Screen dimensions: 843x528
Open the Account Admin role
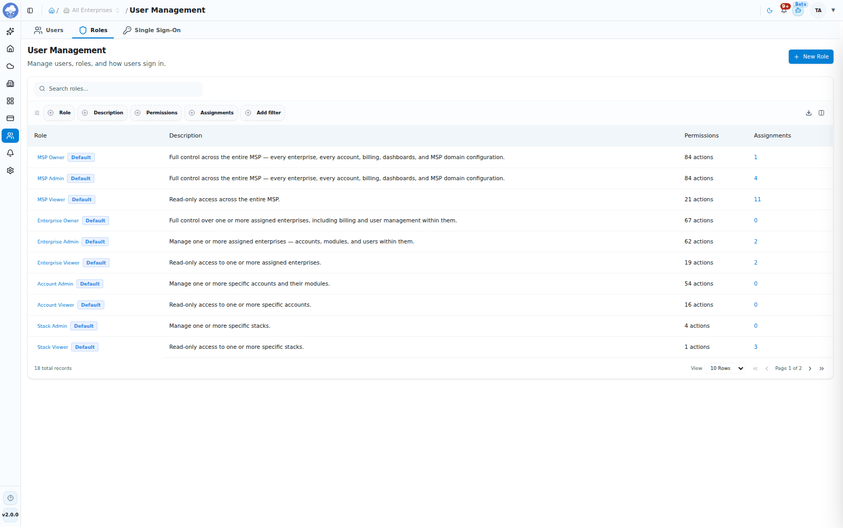55,284
